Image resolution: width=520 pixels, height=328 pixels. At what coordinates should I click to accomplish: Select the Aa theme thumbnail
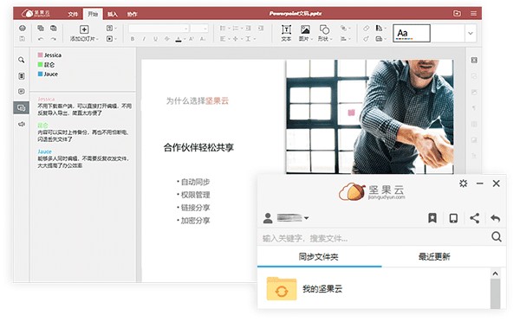tap(412, 33)
